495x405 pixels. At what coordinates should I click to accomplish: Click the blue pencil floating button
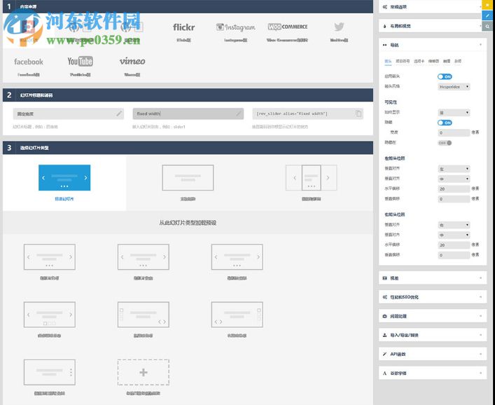pyautogui.click(x=487, y=15)
